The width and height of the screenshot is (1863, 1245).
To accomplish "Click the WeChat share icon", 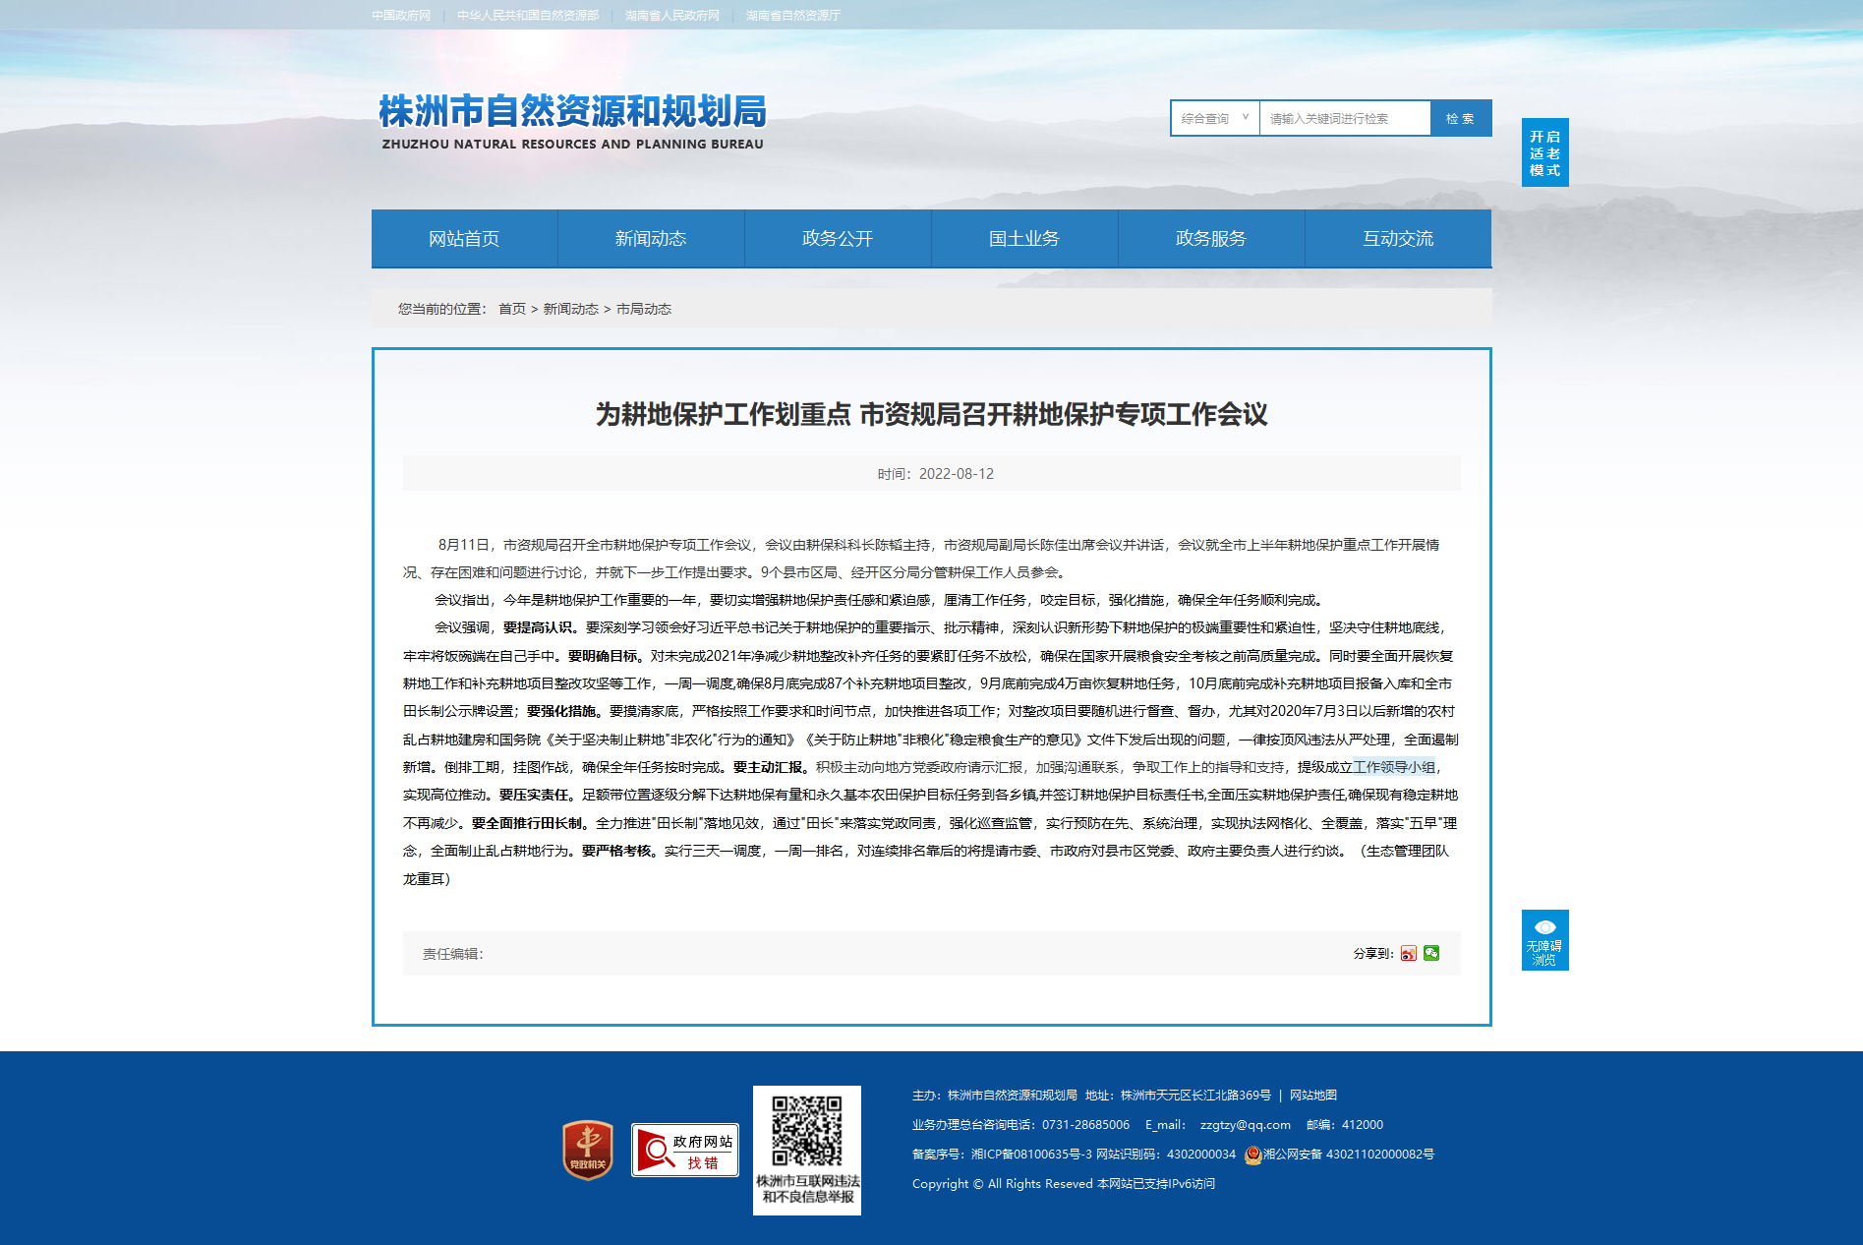I will pyautogui.click(x=1431, y=953).
